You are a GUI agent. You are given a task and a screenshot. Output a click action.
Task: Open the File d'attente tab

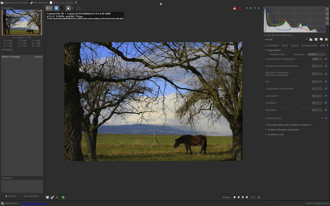(39, 2)
